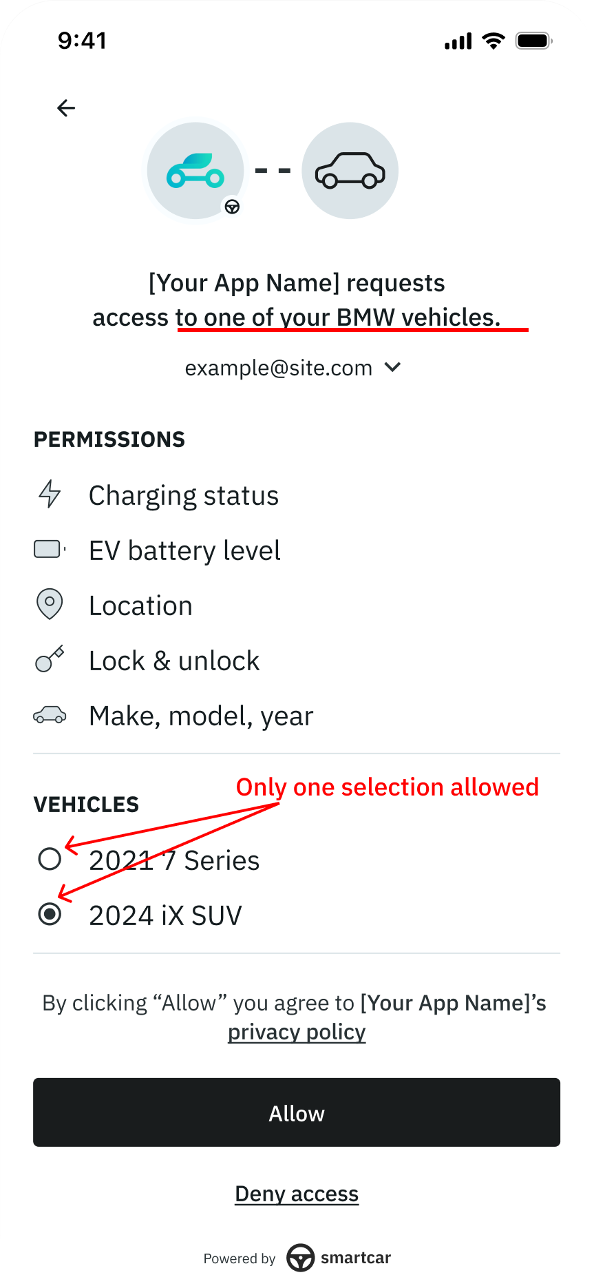Tap the 2021 7 Series vehicle label
This screenshot has width=594, height=1286.
[174, 860]
